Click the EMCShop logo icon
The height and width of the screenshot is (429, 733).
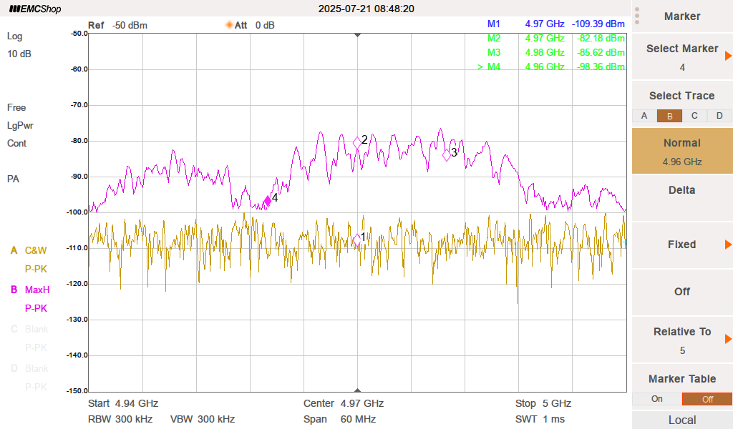14,9
